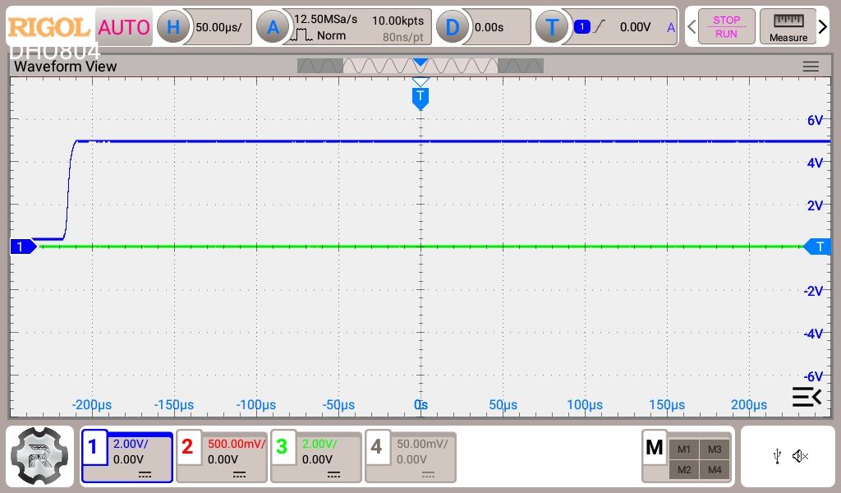Image resolution: width=841 pixels, height=493 pixels.
Task: Select math channel M4
Action: (x=715, y=470)
